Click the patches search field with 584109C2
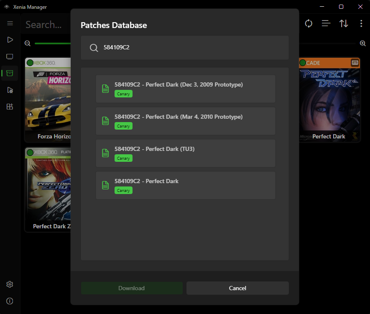 [x=184, y=48]
